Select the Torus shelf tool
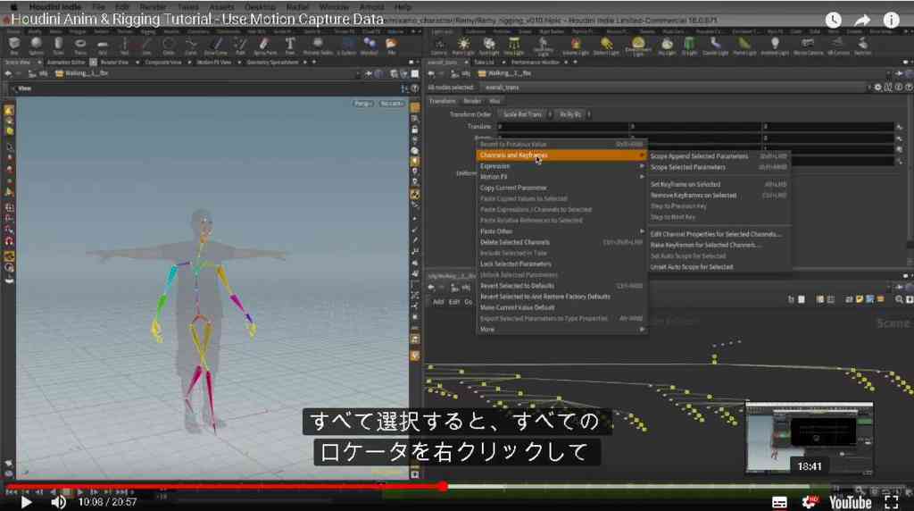The width and height of the screenshot is (914, 511). [80, 46]
